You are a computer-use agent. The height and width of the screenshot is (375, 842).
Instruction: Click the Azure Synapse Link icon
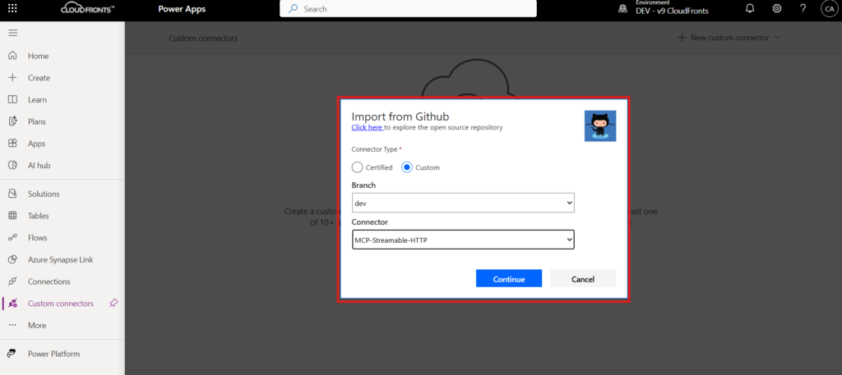(13, 260)
